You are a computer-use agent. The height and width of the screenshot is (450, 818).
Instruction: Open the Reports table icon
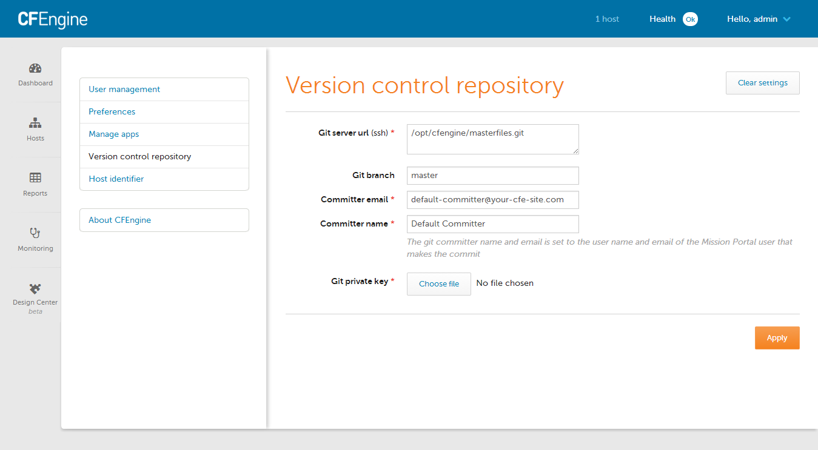point(35,178)
